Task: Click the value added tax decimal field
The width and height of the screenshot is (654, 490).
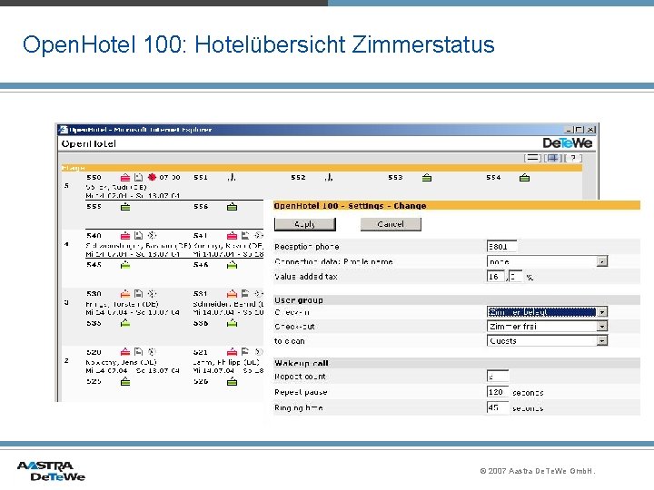Action: coord(516,276)
